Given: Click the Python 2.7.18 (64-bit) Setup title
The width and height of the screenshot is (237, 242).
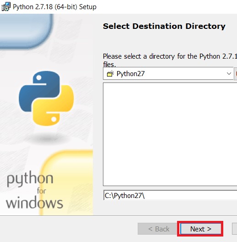Looking at the screenshot, I should (x=54, y=7).
